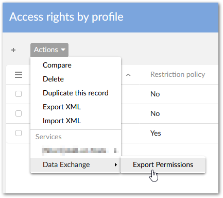
Task: Click the Access rights by profile title
Action: (x=66, y=17)
